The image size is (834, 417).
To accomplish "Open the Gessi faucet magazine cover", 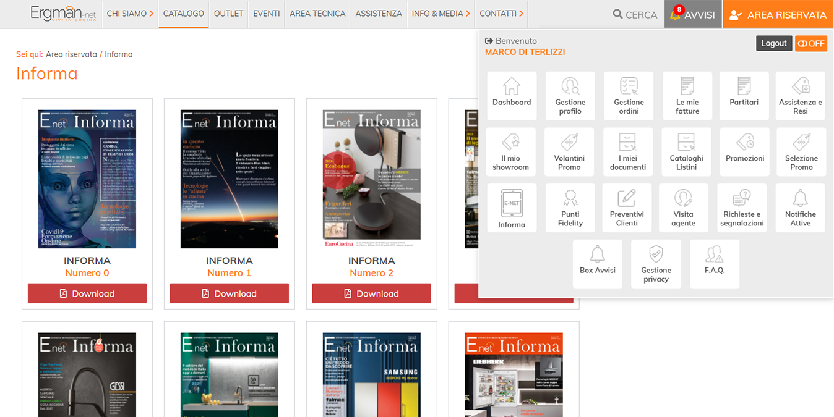I will [x=87, y=375].
